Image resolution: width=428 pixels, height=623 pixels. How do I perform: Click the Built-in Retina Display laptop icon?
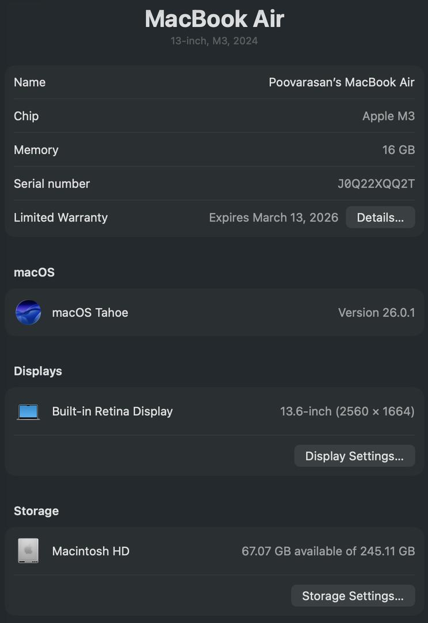pyautogui.click(x=28, y=412)
